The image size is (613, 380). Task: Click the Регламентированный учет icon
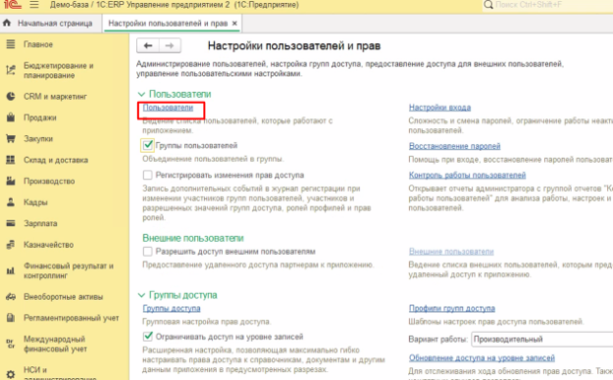11,318
